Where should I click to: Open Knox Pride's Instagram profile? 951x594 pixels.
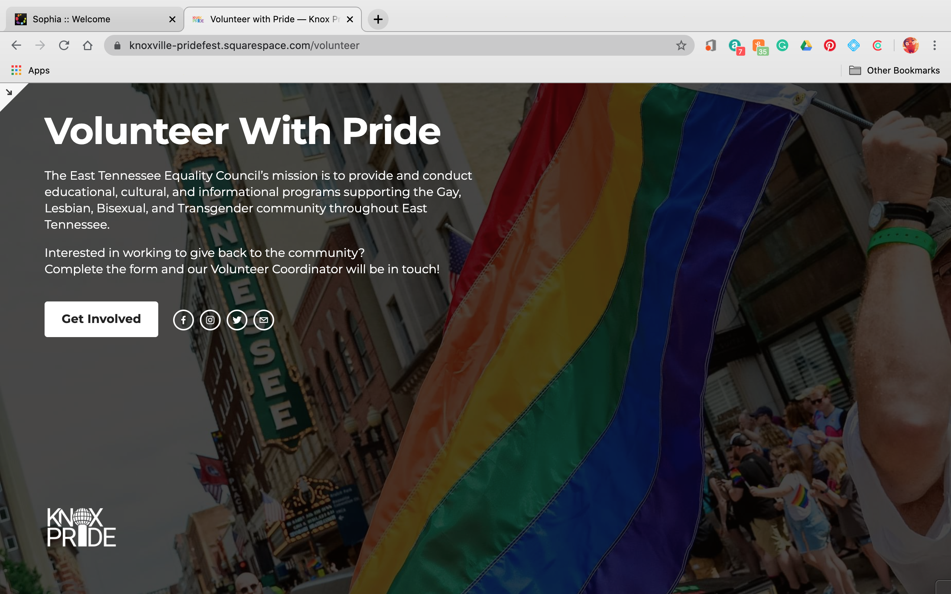pyautogui.click(x=210, y=319)
